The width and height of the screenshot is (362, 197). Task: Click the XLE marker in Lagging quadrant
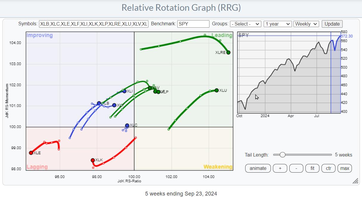(x=31, y=153)
